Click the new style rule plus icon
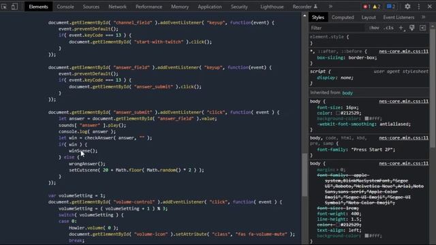Screen dimensions: 436x245 [401, 28]
